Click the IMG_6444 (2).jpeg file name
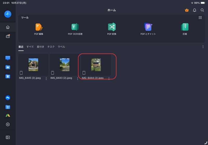The width and height of the screenshot is (208, 145). (93, 78)
